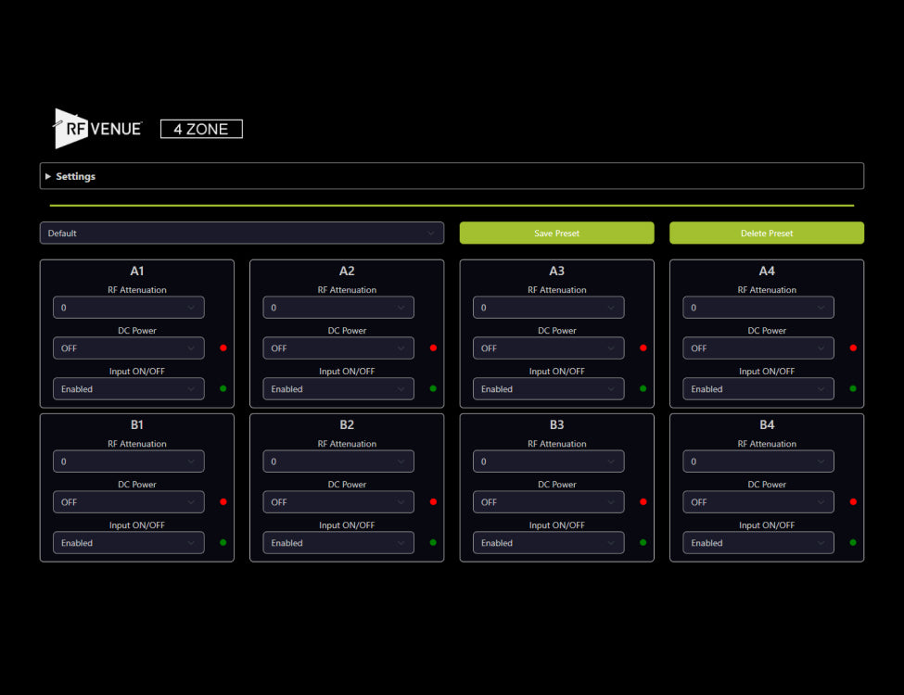The height and width of the screenshot is (695, 904).
Task: Click A4 Input green status indicator
Action: click(853, 389)
